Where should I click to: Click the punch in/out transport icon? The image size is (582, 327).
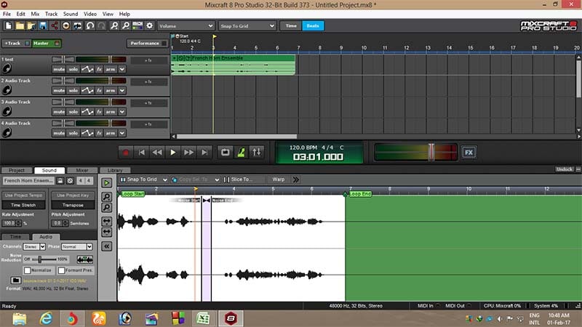[257, 153]
